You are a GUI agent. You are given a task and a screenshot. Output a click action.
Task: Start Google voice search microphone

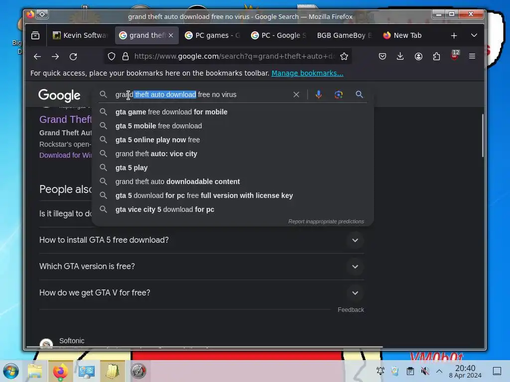(319, 95)
